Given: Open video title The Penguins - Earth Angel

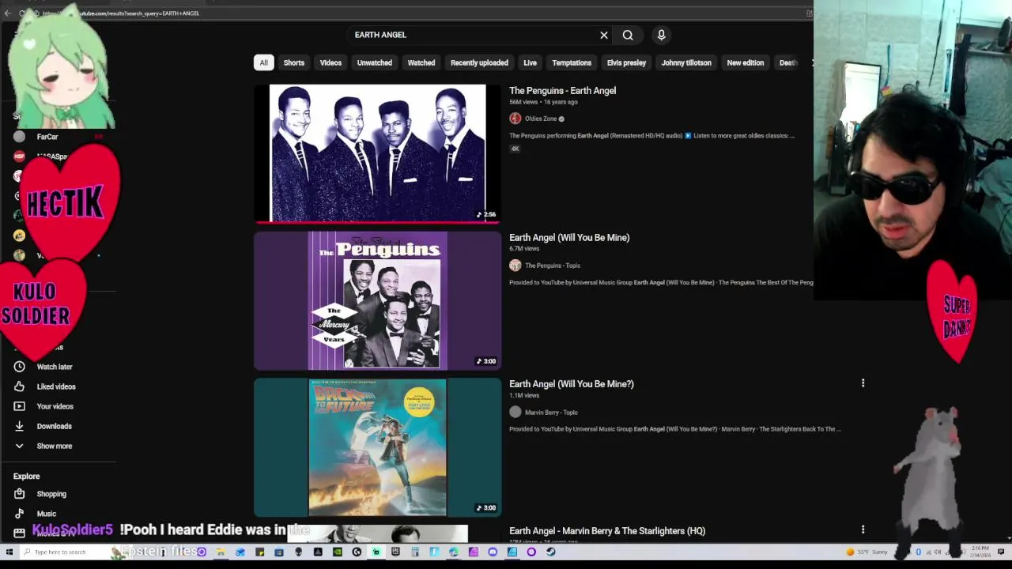Looking at the screenshot, I should pos(562,91).
